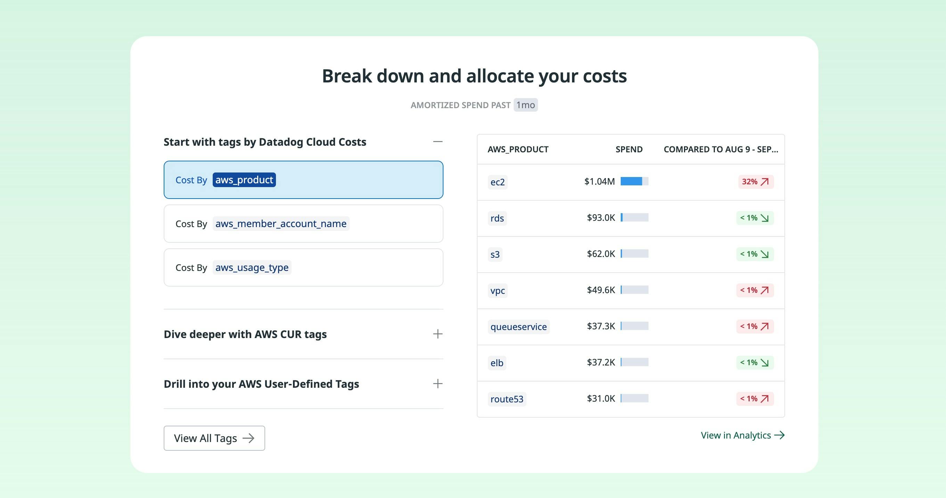This screenshot has width=946, height=498.
Task: Open the View in Analytics link
Action: 743,435
